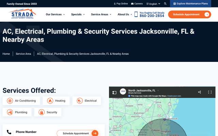Click the language translate icon
The width and height of the screenshot is (218, 136).
click(x=147, y=4)
